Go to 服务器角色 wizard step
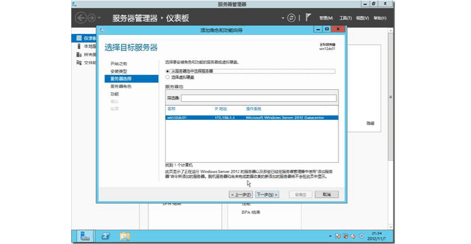471x244 pixels. (x=121, y=86)
